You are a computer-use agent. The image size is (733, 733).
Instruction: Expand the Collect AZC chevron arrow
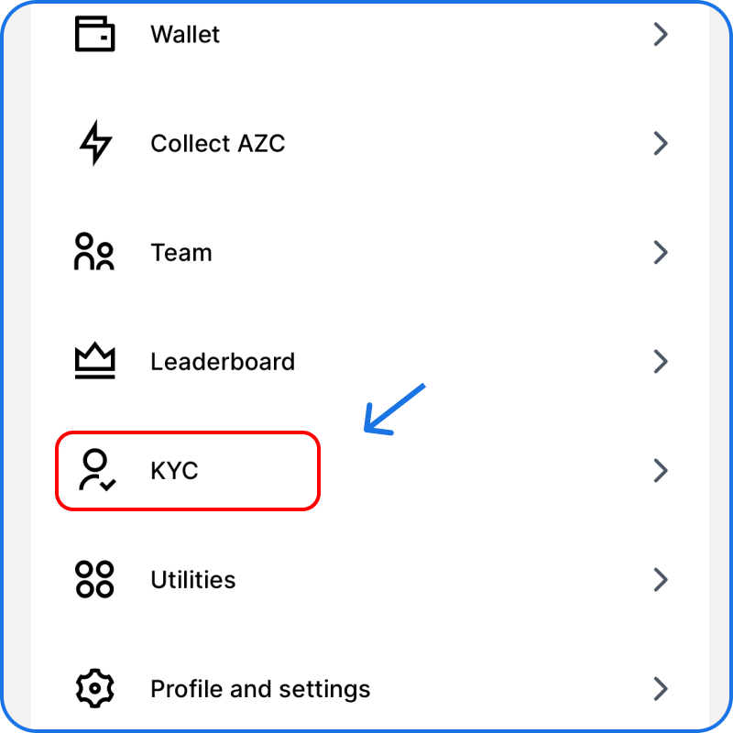pyautogui.click(x=660, y=144)
